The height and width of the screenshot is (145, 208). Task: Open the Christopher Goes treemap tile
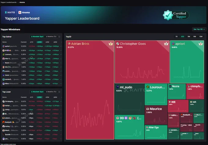pyautogui.click(x=142, y=62)
